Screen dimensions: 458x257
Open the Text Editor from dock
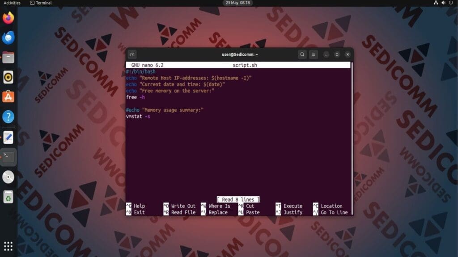pyautogui.click(x=8, y=137)
